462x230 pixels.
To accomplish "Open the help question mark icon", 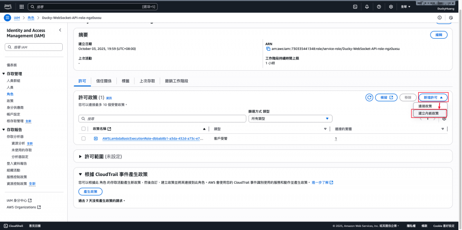I will coord(379,6).
